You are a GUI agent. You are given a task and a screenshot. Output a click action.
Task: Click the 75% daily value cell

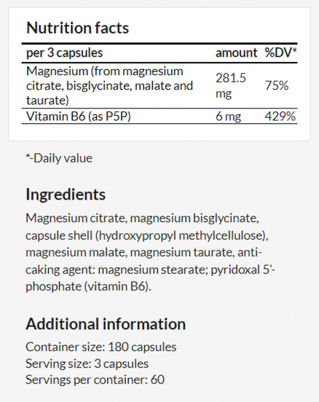[276, 86]
